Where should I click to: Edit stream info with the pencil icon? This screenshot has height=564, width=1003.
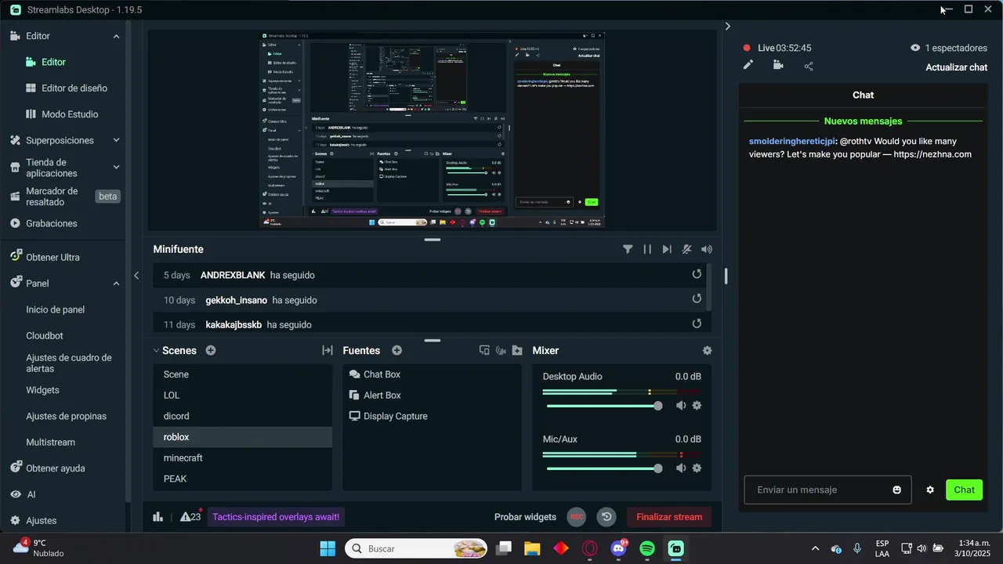(x=748, y=65)
